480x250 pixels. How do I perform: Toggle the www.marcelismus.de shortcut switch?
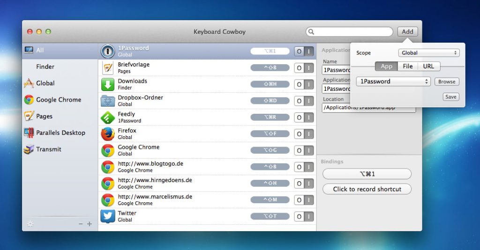pos(304,200)
